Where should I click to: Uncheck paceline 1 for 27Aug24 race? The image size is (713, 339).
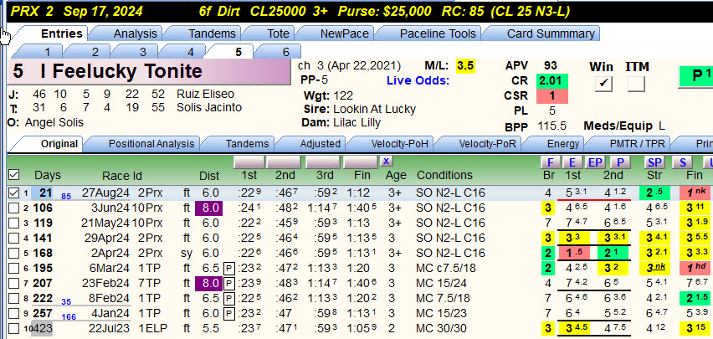(14, 193)
